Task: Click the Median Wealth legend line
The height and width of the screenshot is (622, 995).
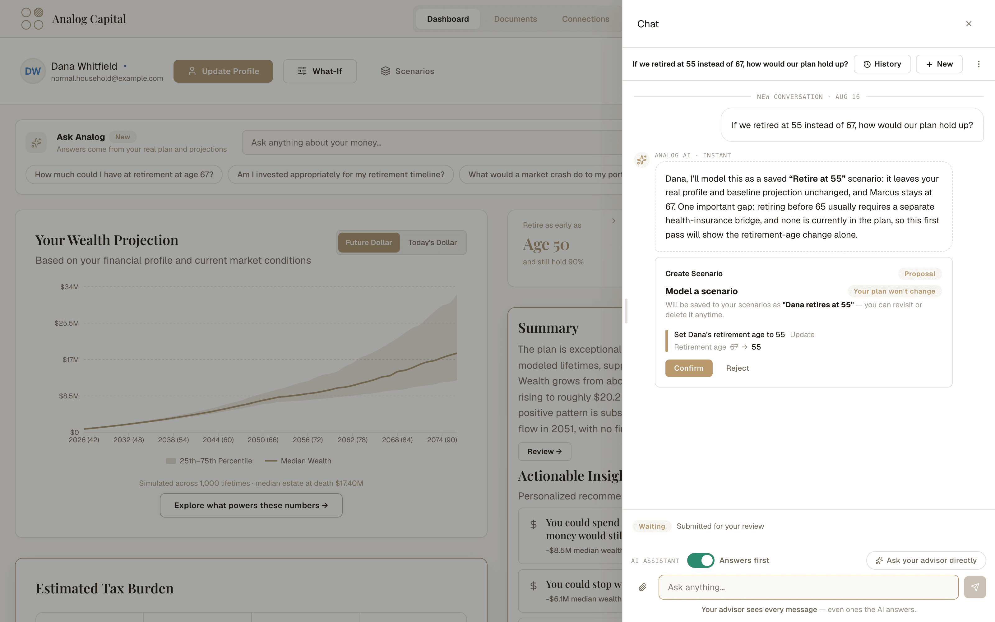Action: click(x=271, y=461)
